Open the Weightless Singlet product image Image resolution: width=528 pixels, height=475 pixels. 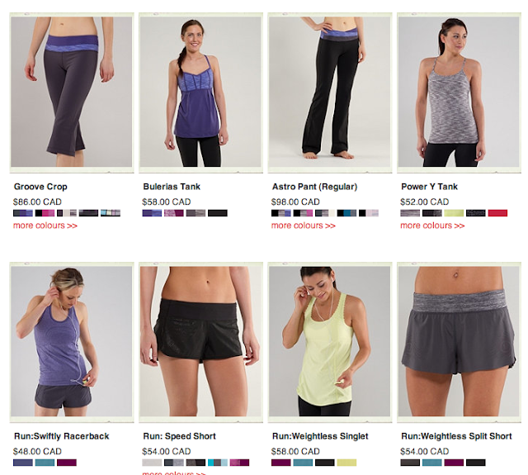(x=330, y=341)
